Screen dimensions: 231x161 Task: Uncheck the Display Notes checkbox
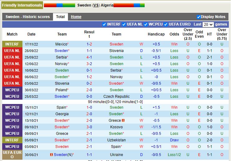[199, 17]
